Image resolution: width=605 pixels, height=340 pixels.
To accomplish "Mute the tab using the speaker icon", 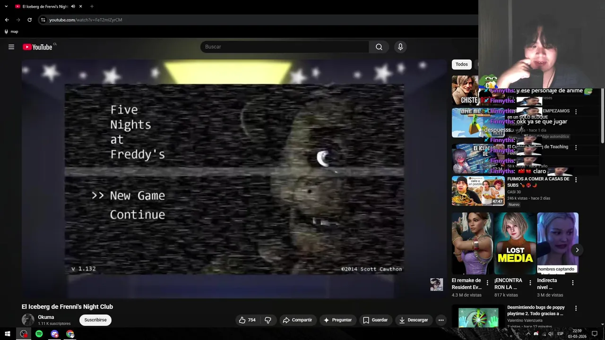I will click(x=73, y=6).
